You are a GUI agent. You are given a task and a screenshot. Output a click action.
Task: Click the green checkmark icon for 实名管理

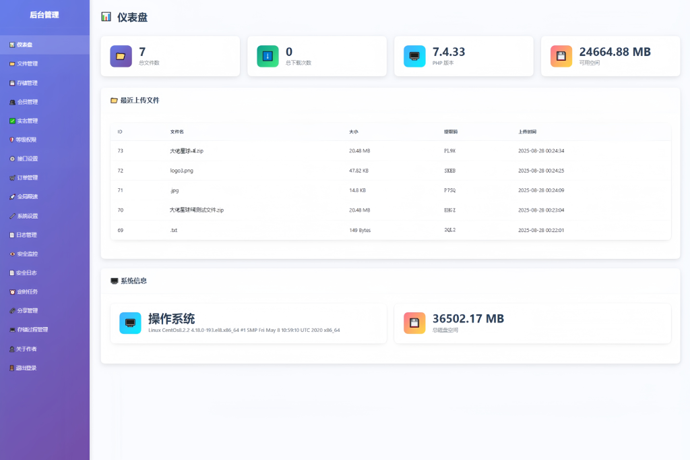coord(12,121)
